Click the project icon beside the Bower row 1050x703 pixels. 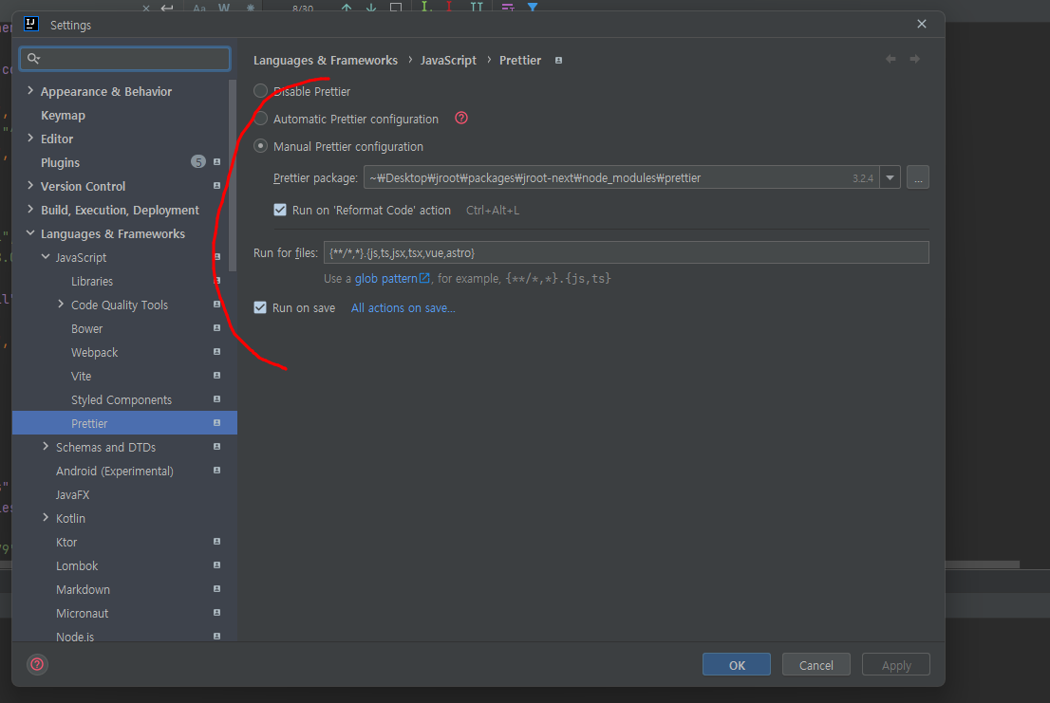pyautogui.click(x=217, y=328)
